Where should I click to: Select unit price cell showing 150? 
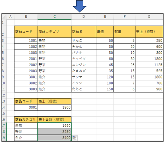coord(105,89)
